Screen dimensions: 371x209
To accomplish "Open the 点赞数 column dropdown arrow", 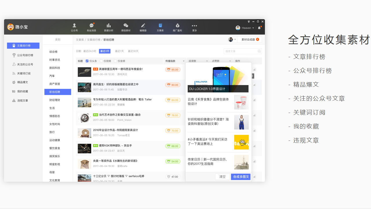I will (229, 61).
